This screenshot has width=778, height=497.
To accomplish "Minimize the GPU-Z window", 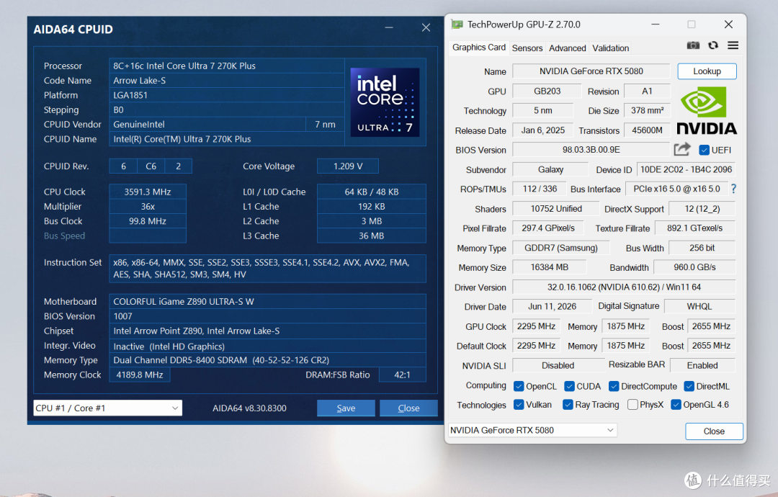I will 656,24.
